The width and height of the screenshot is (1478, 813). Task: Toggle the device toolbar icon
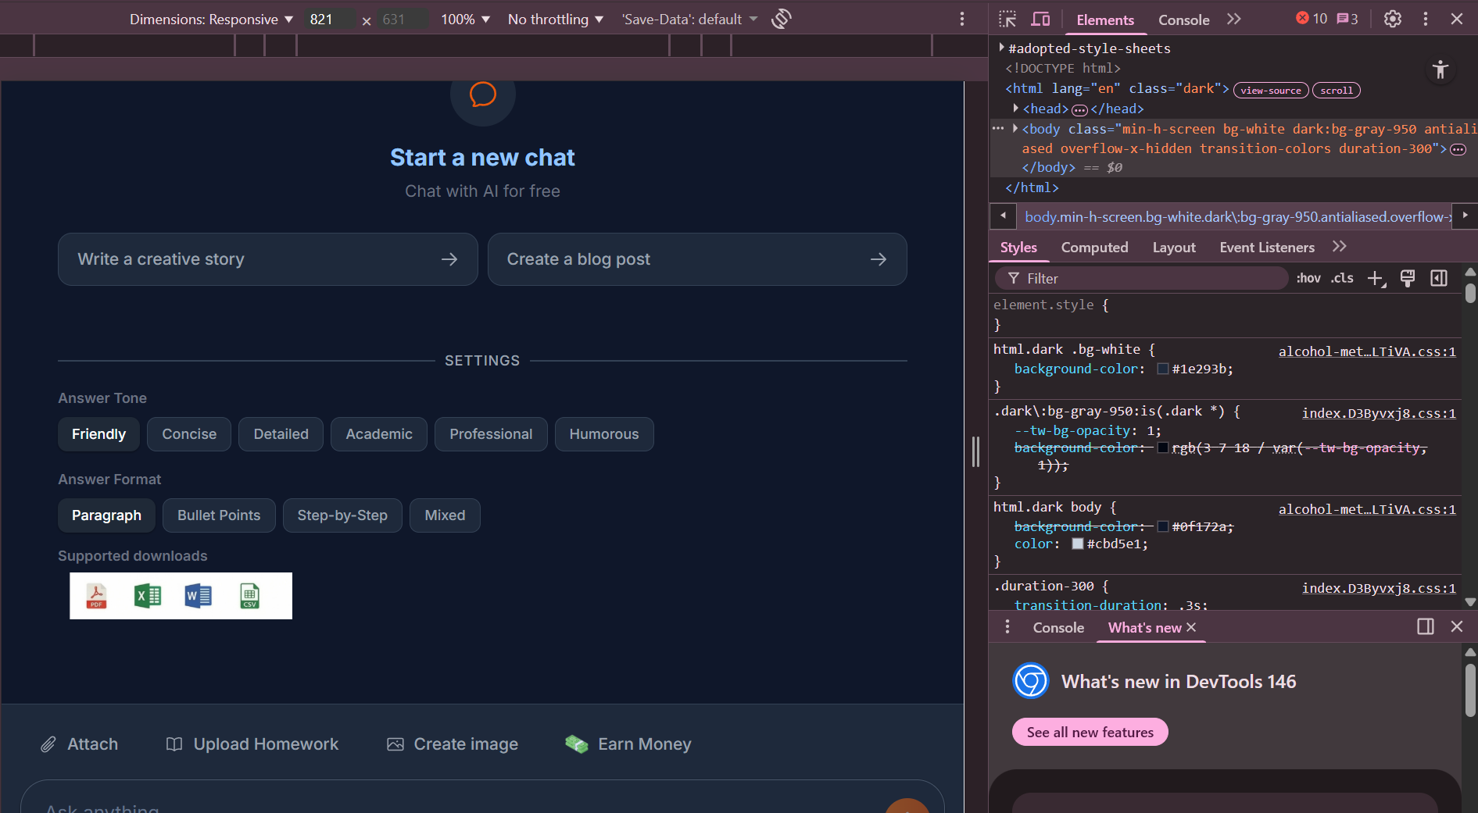click(1040, 19)
